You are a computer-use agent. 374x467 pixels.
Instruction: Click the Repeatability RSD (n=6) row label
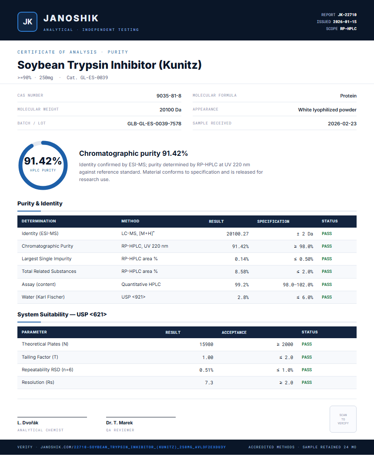click(47, 370)
